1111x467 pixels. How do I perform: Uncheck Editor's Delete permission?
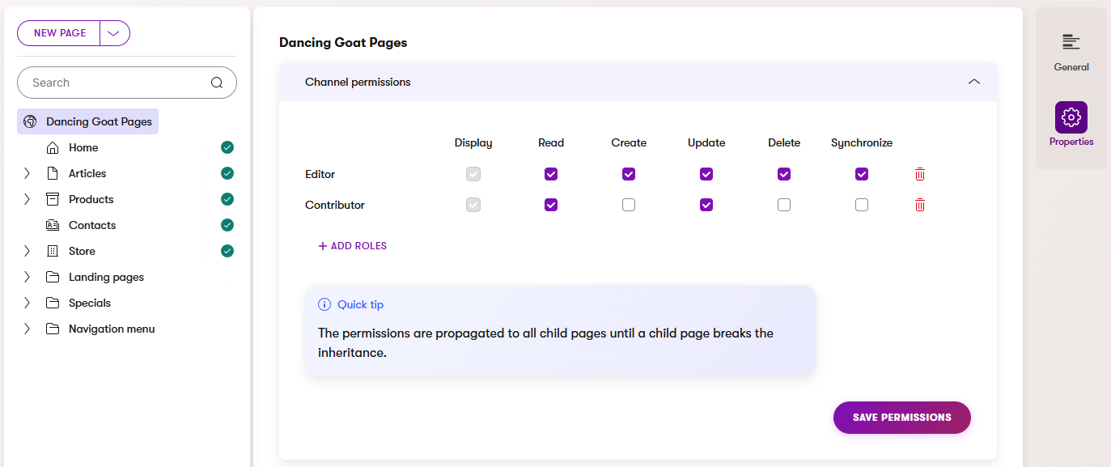point(784,174)
